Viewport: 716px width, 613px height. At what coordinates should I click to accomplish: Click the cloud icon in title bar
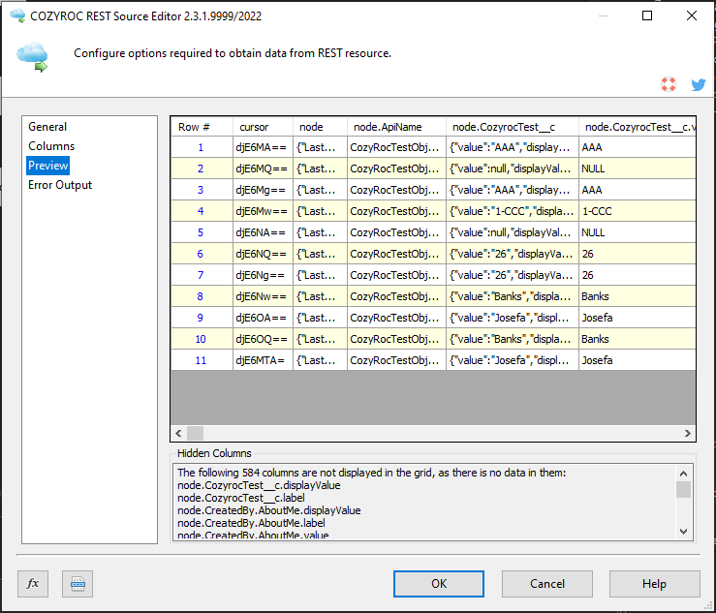point(16,15)
